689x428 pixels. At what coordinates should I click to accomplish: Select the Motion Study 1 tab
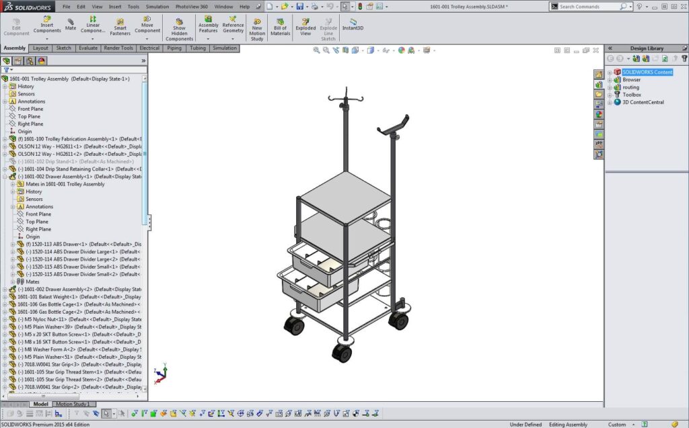(72, 404)
